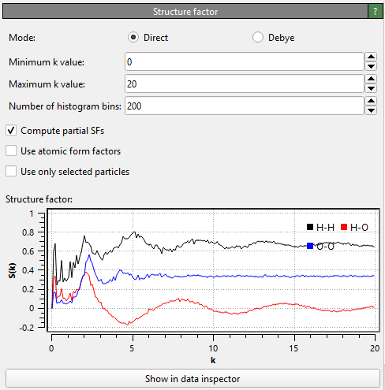Decrease the Maximum k value with down arrow
Screen dimensions: 385x390
coord(371,88)
